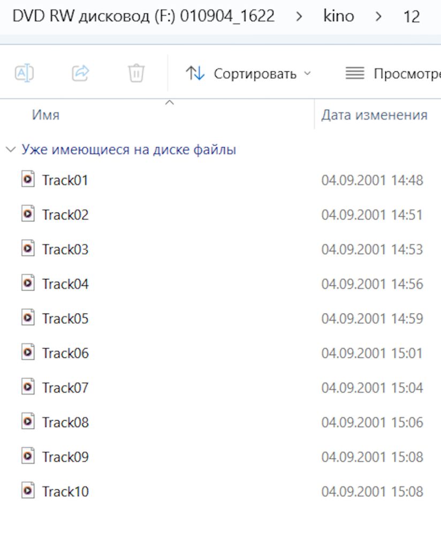
Task: Collapse the group chevron before 'Уже имеющиеся'
Action: pyautogui.click(x=11, y=150)
